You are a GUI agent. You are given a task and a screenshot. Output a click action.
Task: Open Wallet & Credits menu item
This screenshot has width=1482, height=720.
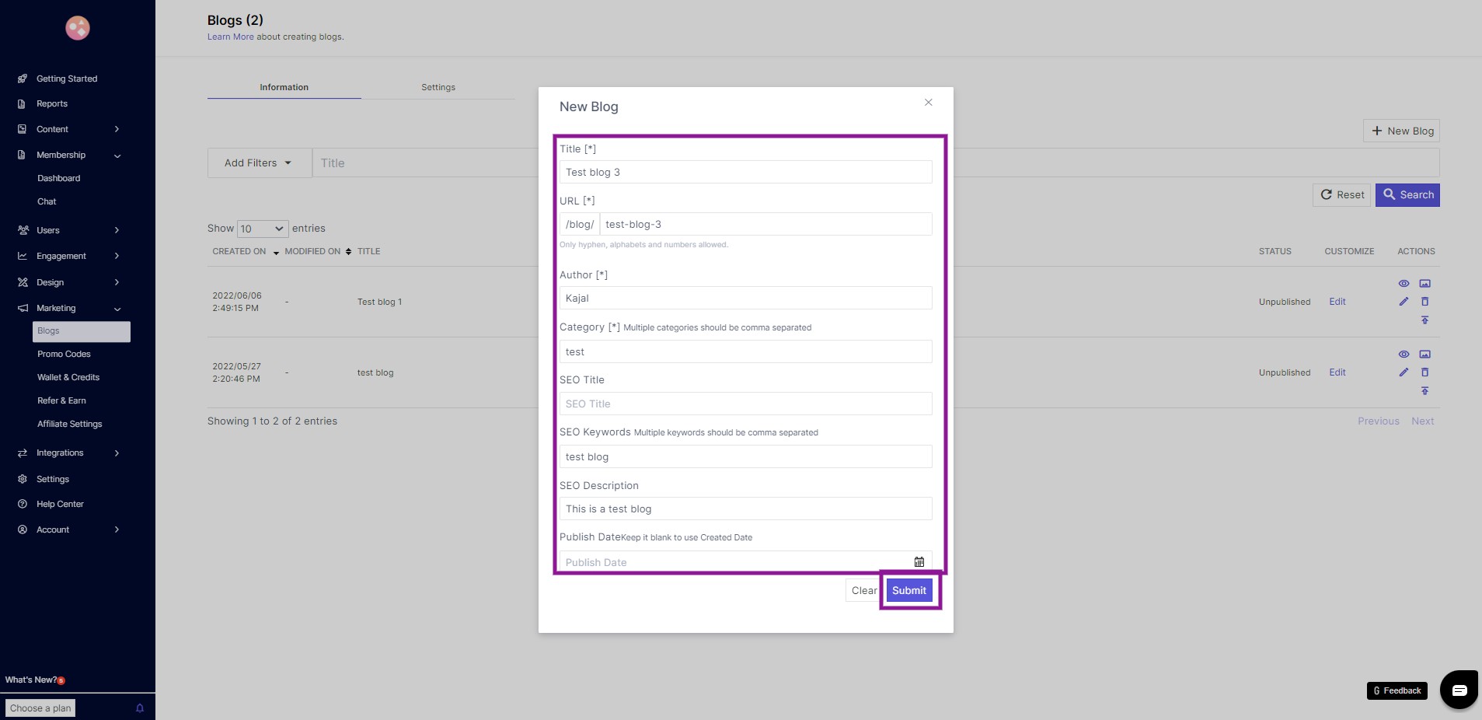[68, 377]
